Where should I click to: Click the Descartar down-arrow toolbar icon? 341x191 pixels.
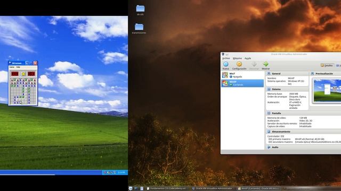click(x=254, y=64)
